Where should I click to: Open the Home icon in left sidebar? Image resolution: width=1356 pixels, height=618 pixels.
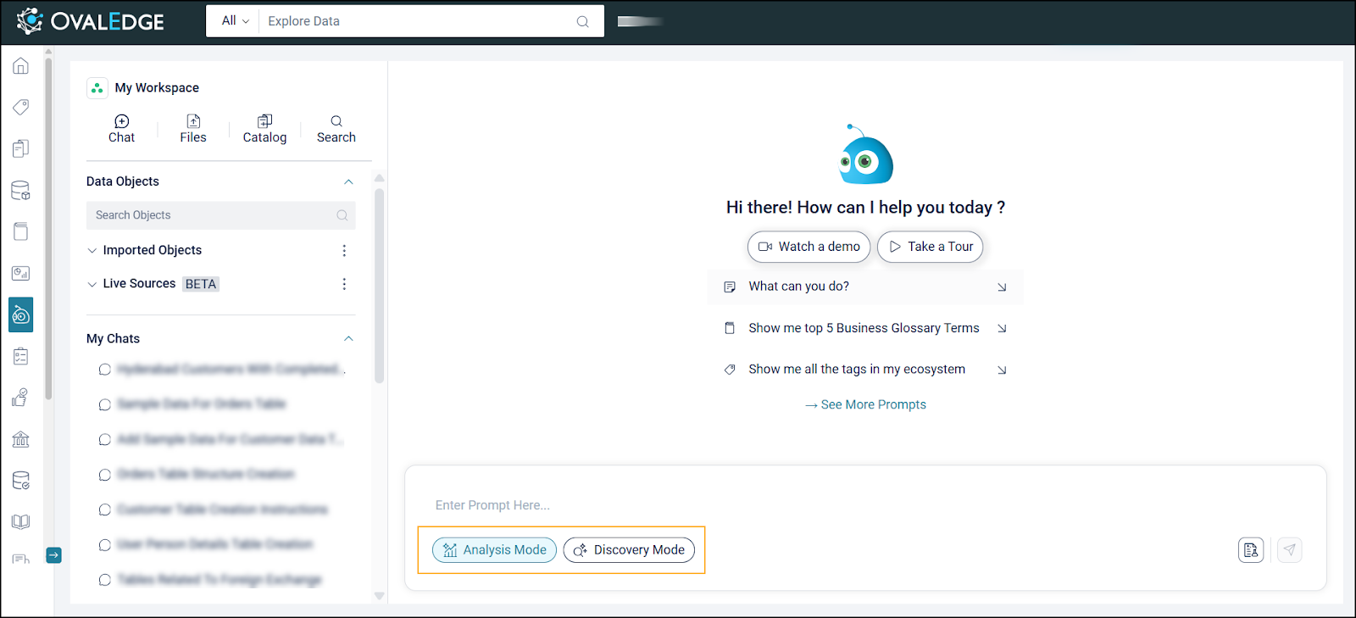coord(21,66)
